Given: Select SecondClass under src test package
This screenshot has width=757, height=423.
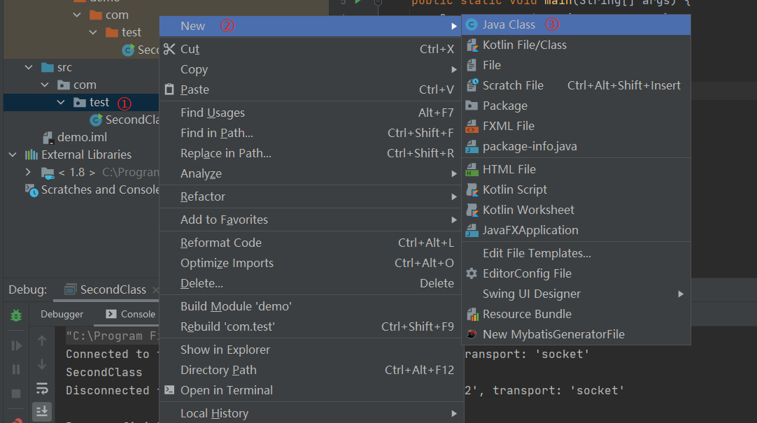Looking at the screenshot, I should tap(132, 120).
